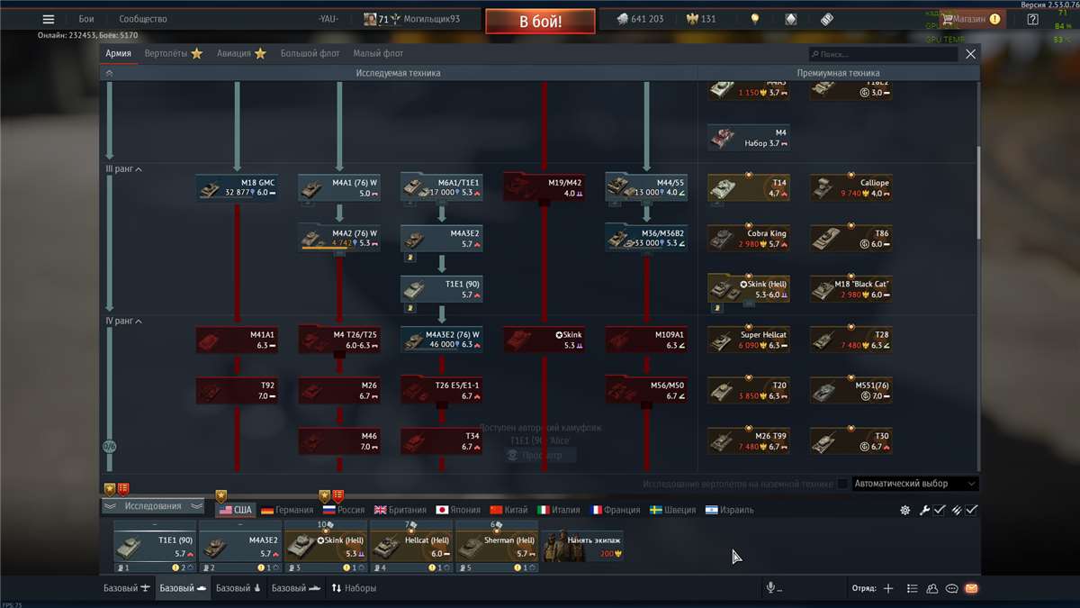Click the Нанять экипаж button
Viewport: 1080px width, 608px height.
coord(581,545)
